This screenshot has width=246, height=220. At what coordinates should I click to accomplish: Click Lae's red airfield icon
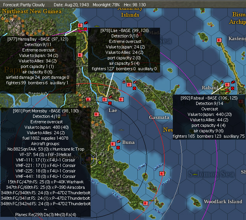coord(111,97)
